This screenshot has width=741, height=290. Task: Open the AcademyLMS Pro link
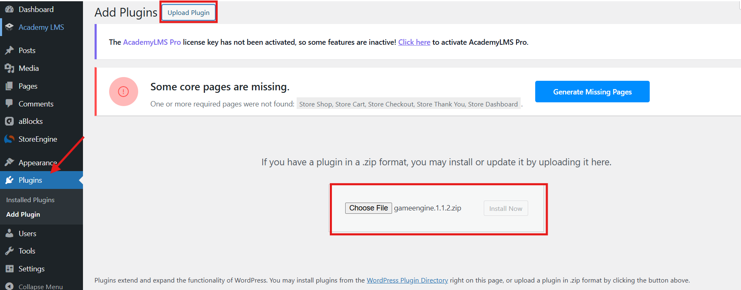tap(152, 42)
